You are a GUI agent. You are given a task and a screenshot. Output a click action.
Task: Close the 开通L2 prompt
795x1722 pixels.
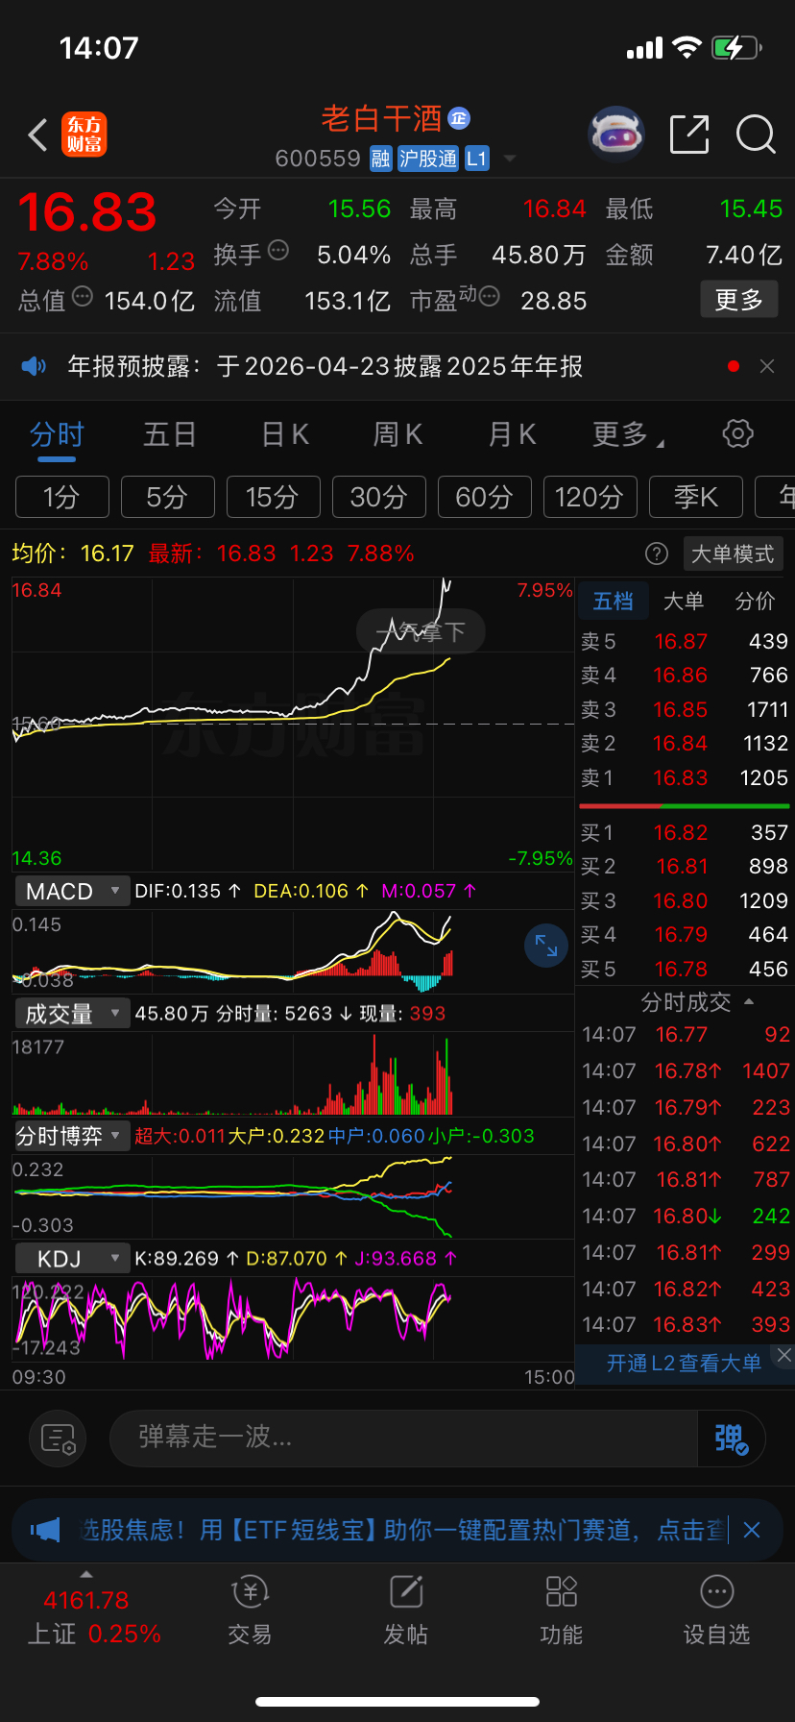784,1355
